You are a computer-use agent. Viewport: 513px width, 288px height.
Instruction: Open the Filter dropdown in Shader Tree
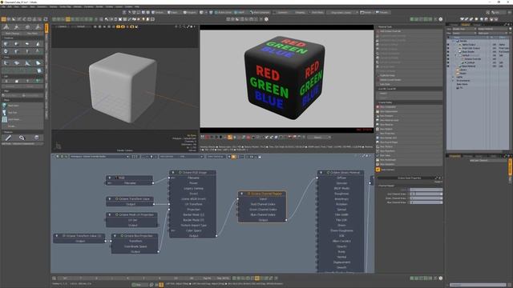coord(464,33)
